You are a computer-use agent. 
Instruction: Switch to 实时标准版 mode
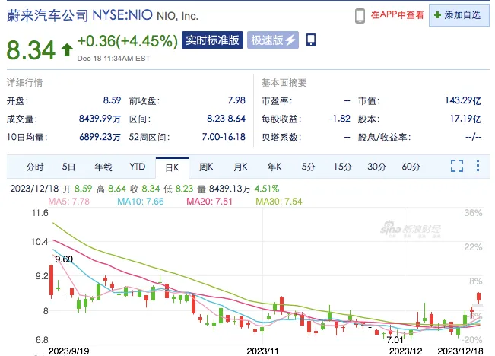pyautogui.click(x=212, y=40)
